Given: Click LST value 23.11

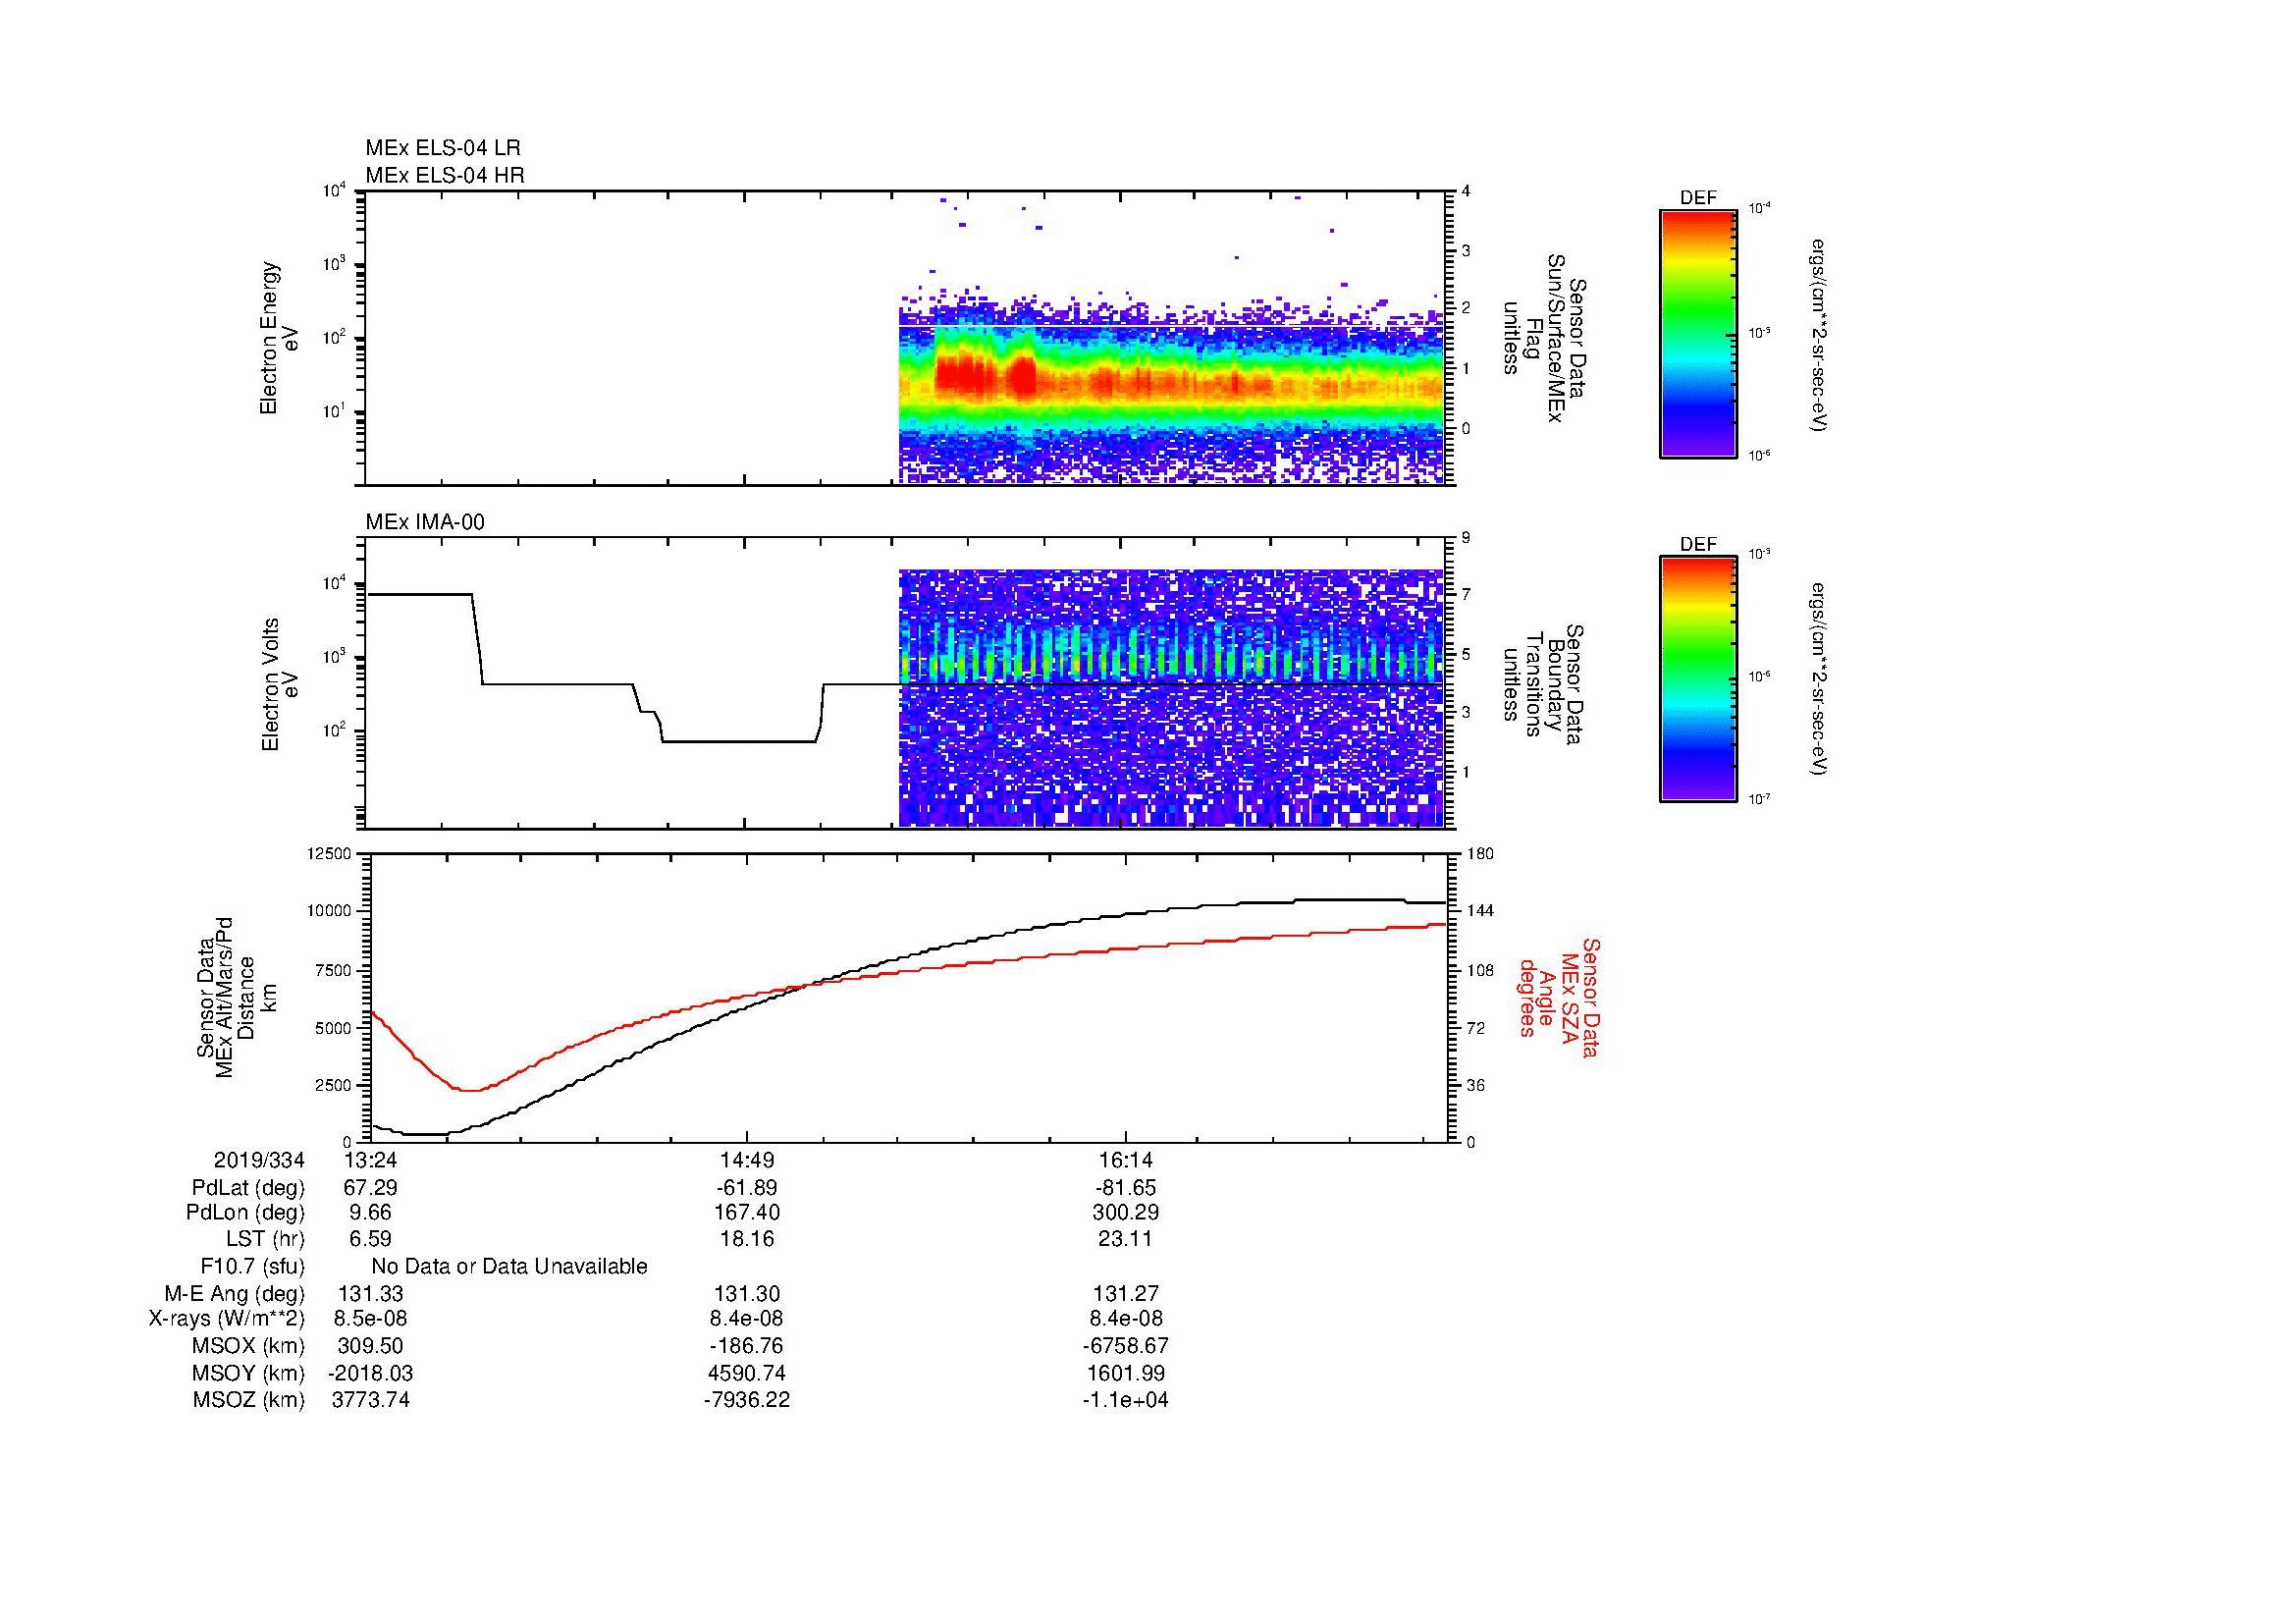Looking at the screenshot, I should (x=1126, y=1239).
